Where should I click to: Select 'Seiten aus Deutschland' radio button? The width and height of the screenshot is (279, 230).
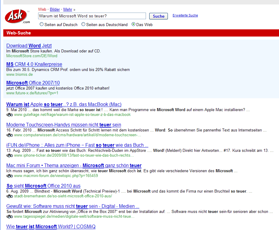click(x=83, y=25)
